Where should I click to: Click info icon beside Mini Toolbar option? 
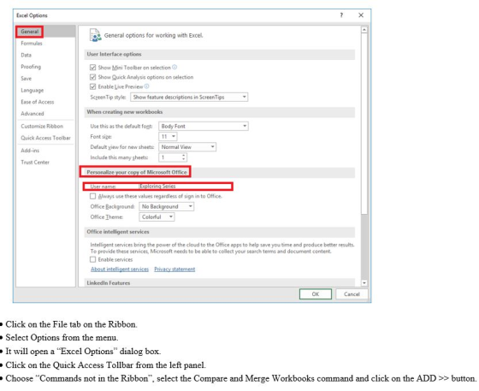pos(174,68)
